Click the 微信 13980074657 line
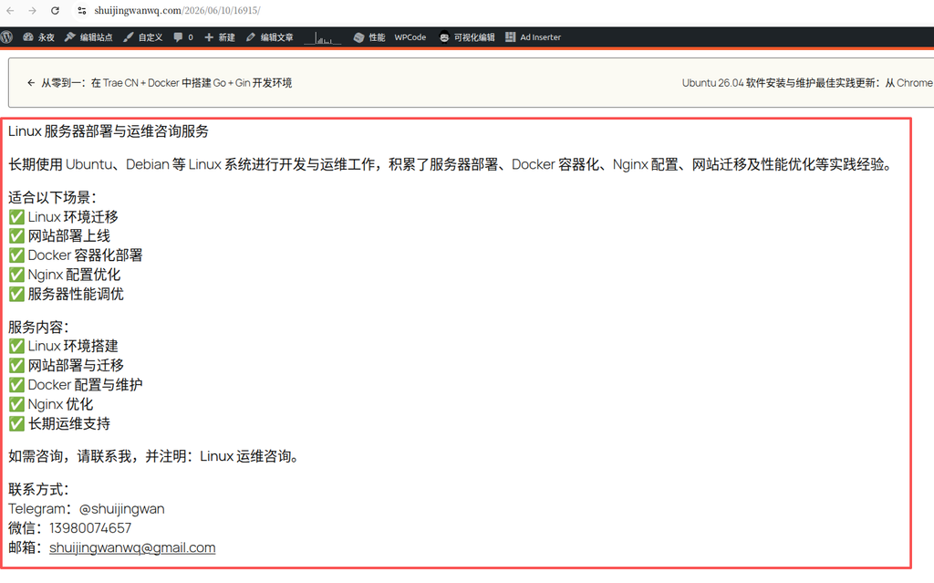The width and height of the screenshot is (934, 583). [69, 527]
